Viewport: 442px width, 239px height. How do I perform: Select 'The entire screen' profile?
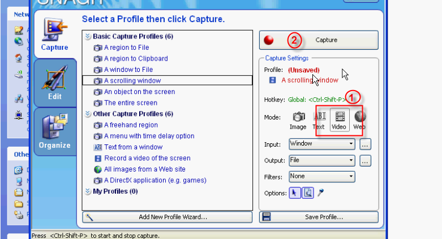click(x=131, y=103)
